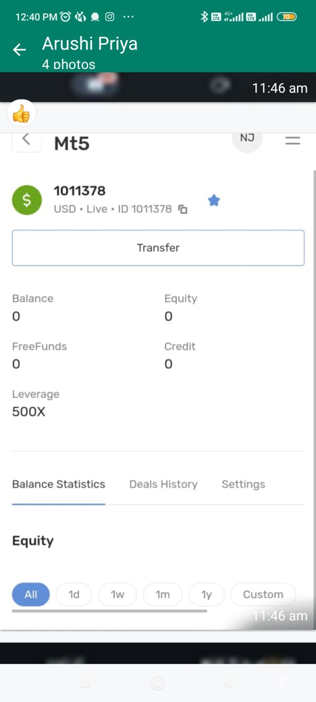The height and width of the screenshot is (702, 316).
Task: Choose the 1w range filter
Action: 117,595
